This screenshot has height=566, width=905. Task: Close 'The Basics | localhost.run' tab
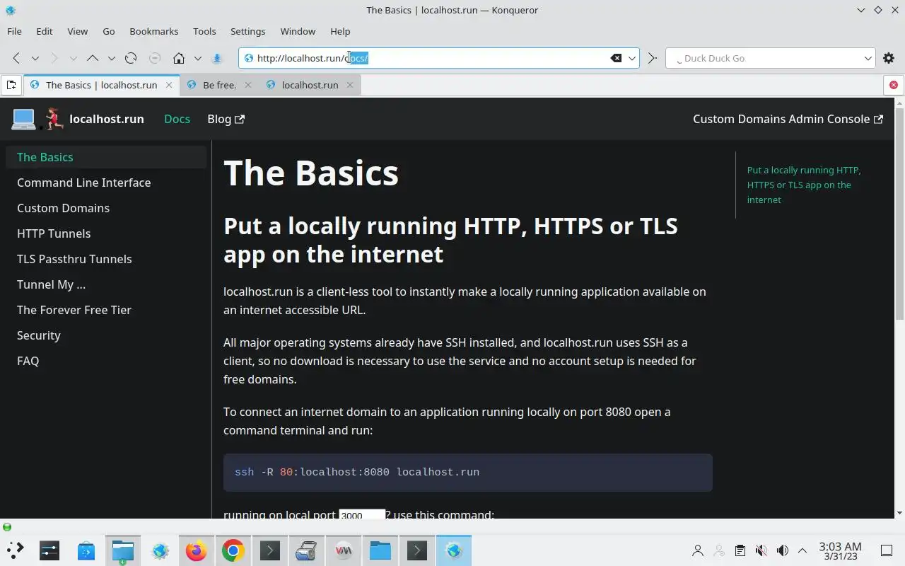click(x=169, y=85)
